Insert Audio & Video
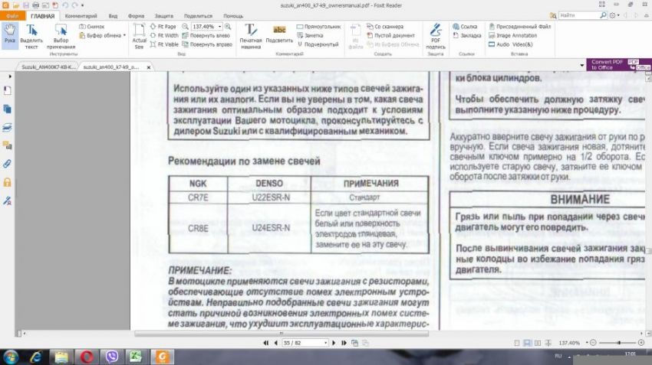The image size is (652, 365). (511, 44)
